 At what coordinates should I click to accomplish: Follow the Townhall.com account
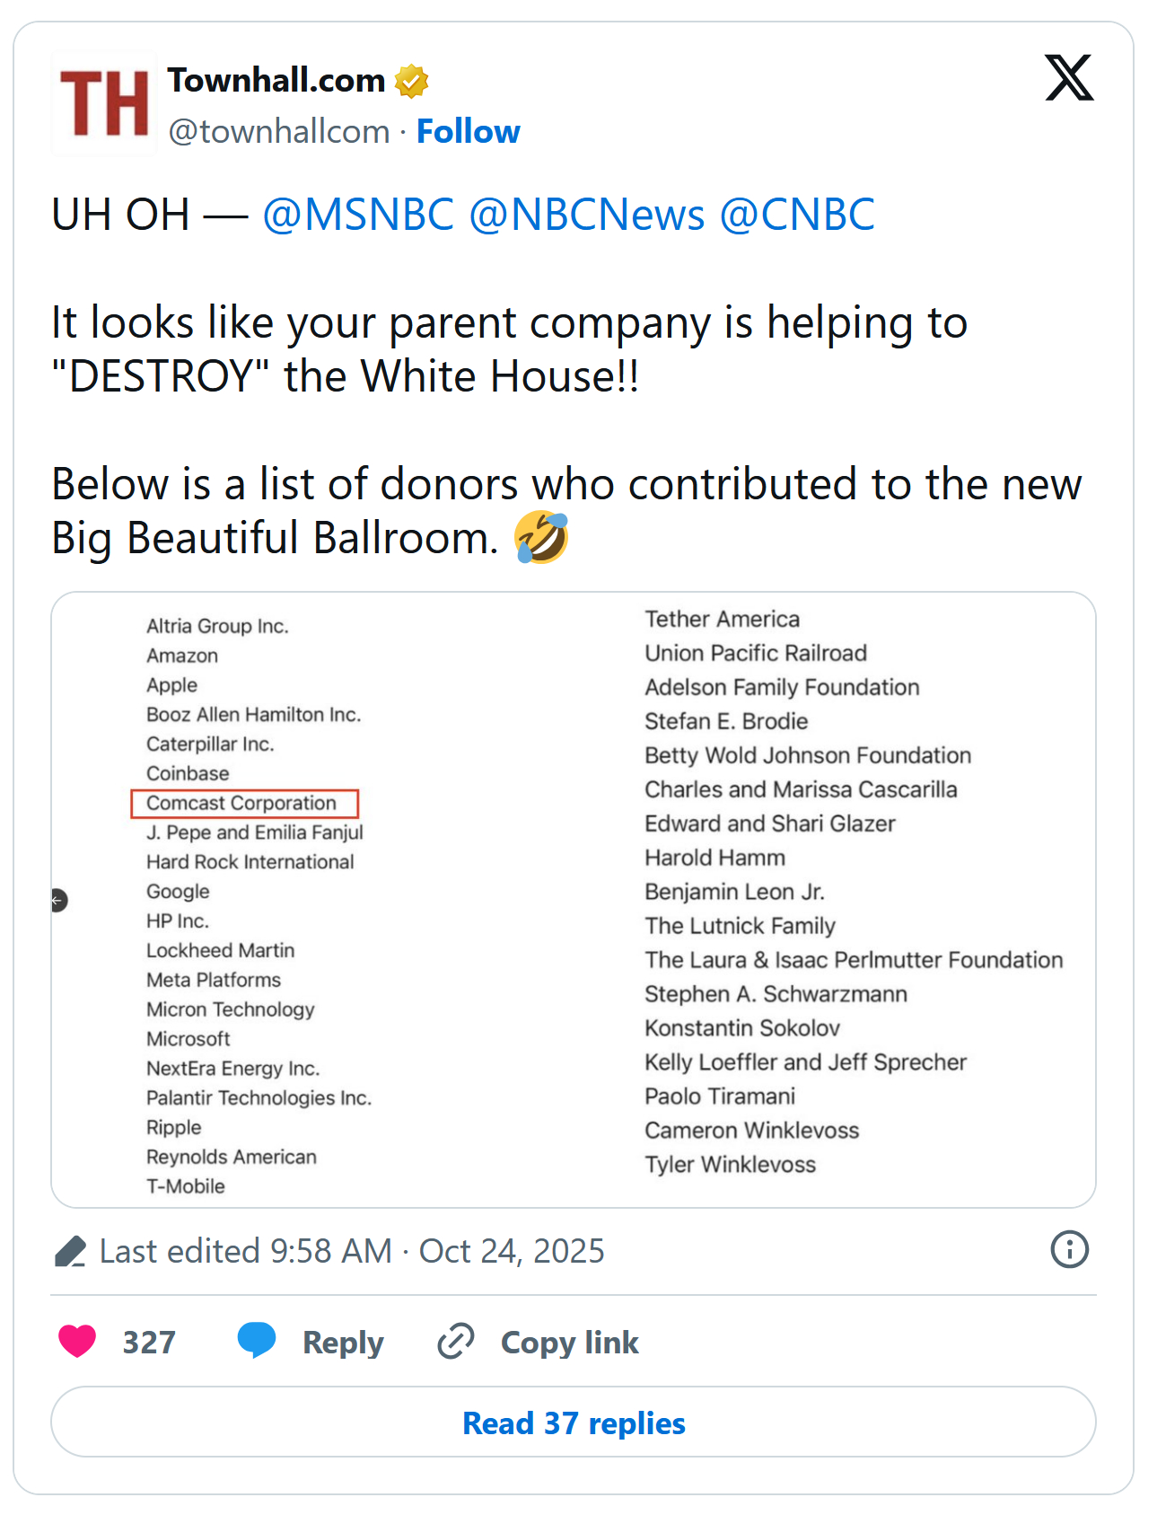pos(468,131)
